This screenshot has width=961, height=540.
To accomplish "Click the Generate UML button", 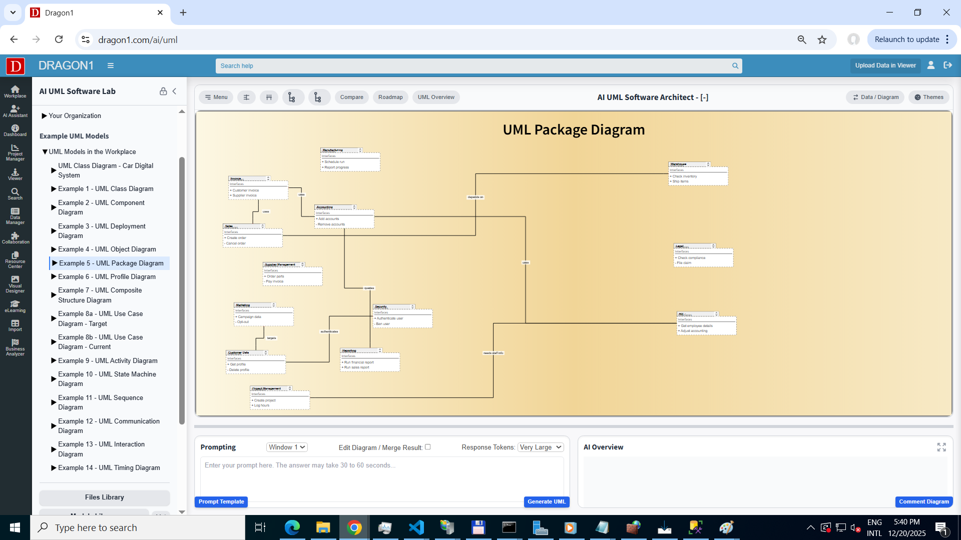I will pos(546,501).
